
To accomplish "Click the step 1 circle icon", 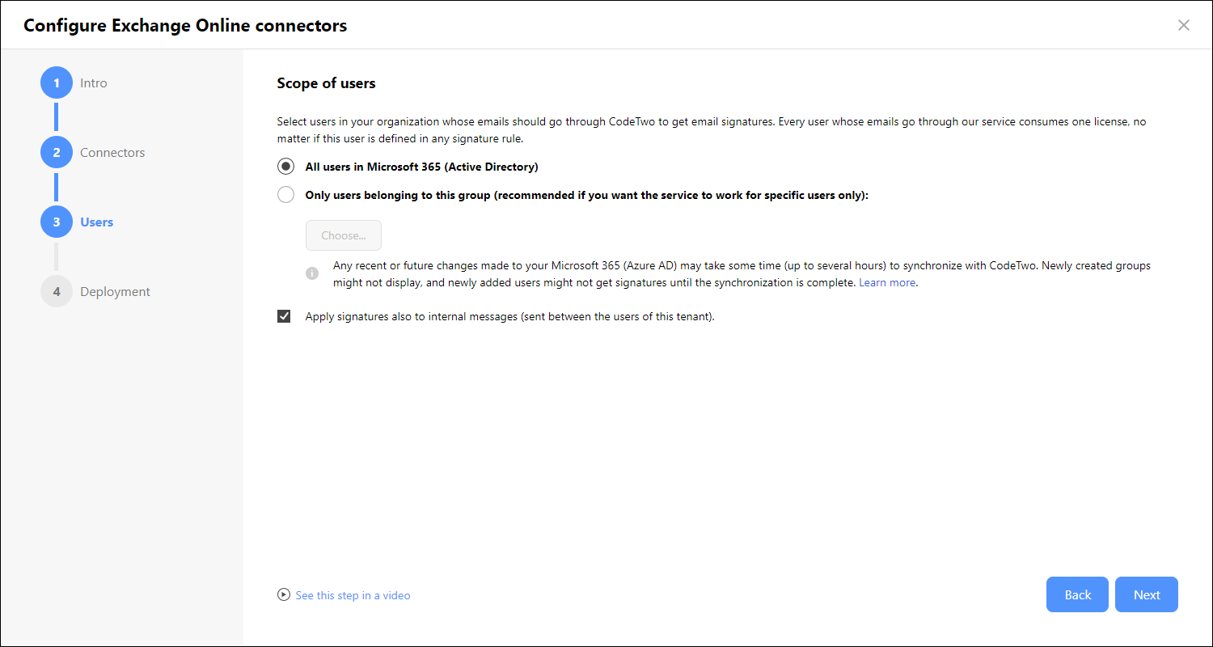I will coord(57,82).
